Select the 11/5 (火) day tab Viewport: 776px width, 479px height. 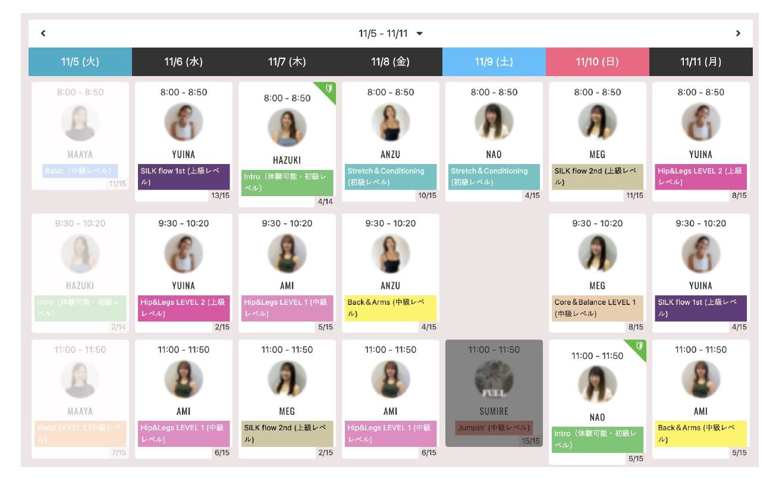[x=80, y=62]
